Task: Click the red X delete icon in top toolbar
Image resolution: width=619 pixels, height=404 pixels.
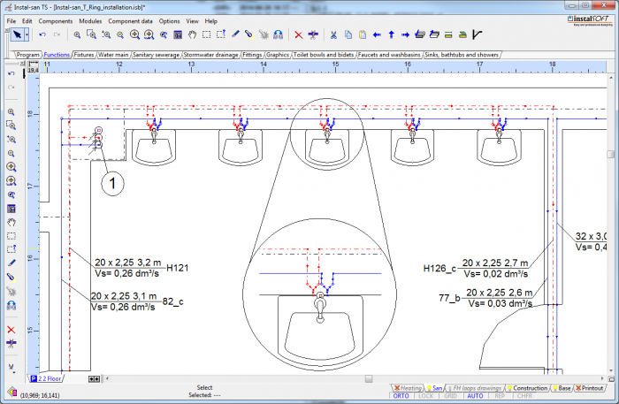Action: click(x=298, y=34)
